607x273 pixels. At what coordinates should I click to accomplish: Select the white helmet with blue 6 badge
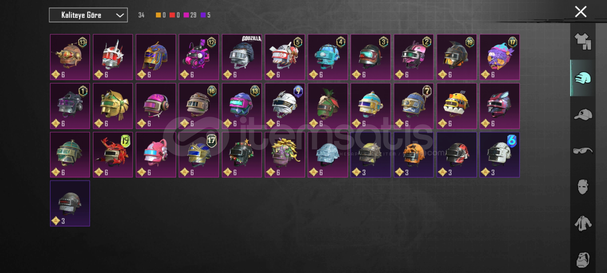[500, 155]
